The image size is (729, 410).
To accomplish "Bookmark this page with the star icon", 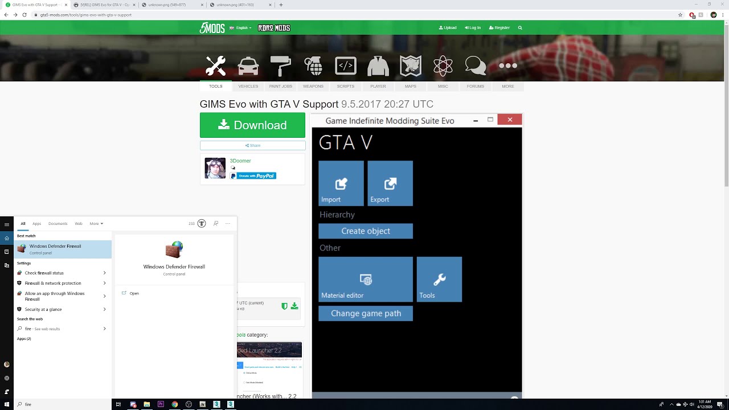I will tap(680, 15).
